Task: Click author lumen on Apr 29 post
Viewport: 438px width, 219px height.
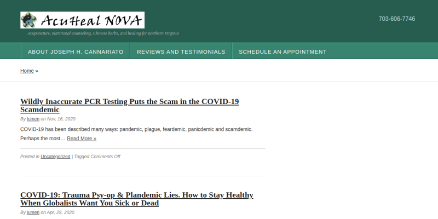Action: pos(33,212)
